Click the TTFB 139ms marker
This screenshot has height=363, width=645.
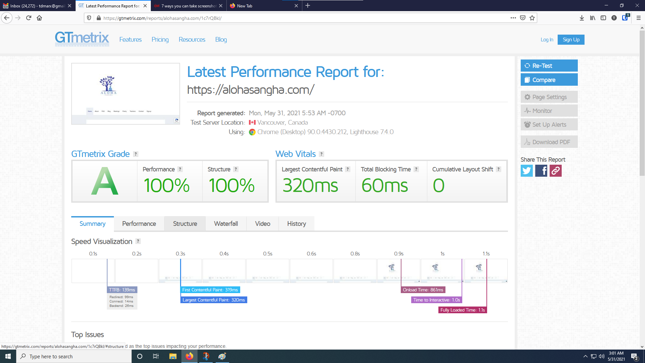coord(122,290)
